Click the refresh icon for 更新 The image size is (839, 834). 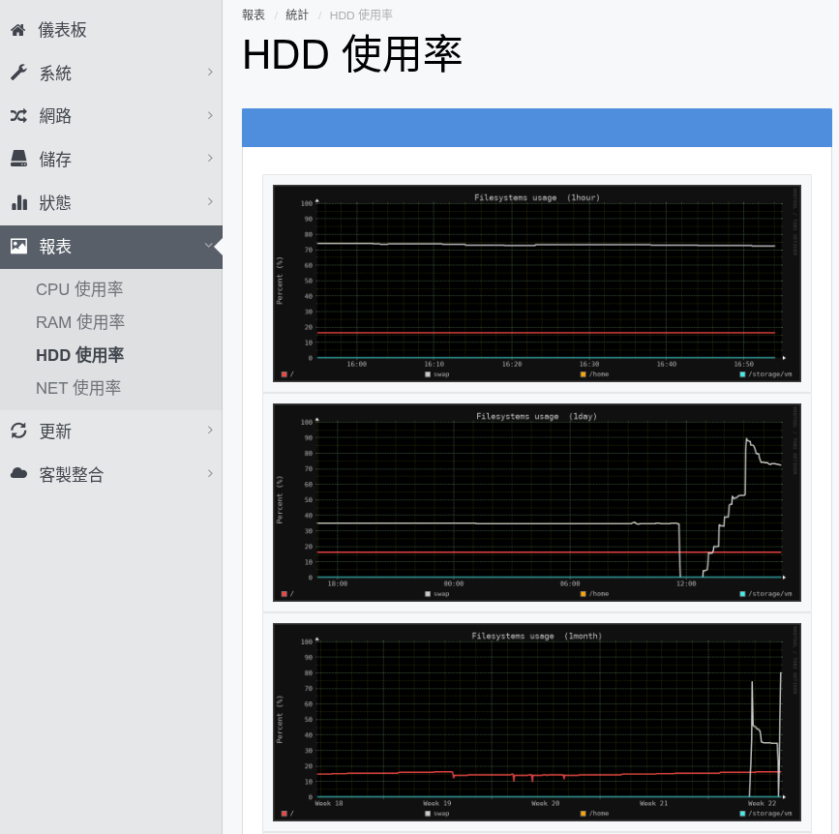point(18,431)
